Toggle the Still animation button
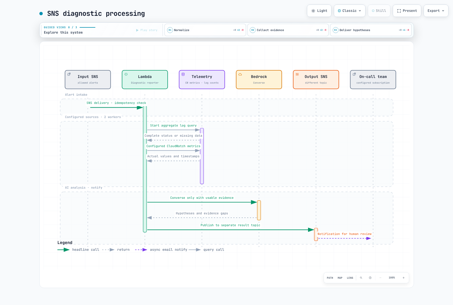Image resolution: width=453 pixels, height=305 pixels. [379, 11]
